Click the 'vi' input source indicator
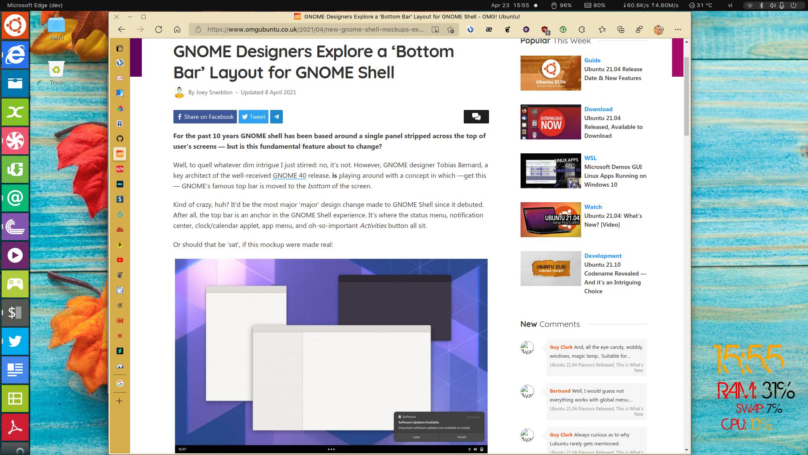The height and width of the screenshot is (455, 808). coord(730,5)
